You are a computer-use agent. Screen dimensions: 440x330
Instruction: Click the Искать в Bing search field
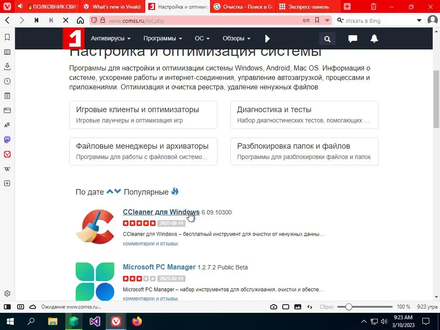pyautogui.click(x=379, y=21)
